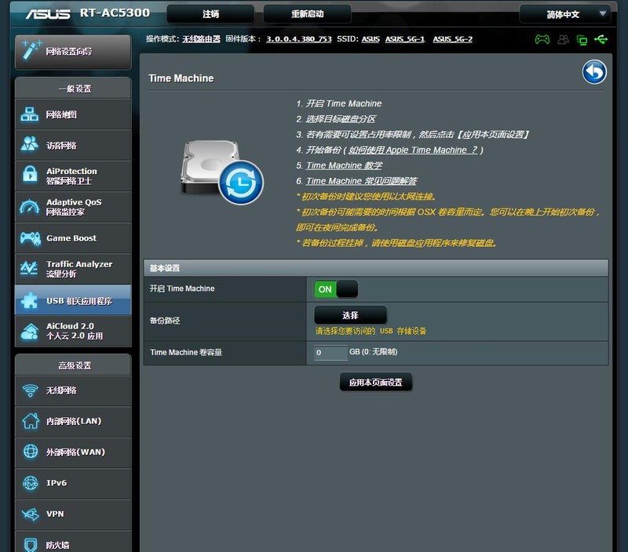Click the blue back arrow icon

pos(594,72)
